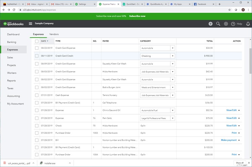
Task: Click View/Edit for Chin's Gas and Oil
Action: [231, 110]
